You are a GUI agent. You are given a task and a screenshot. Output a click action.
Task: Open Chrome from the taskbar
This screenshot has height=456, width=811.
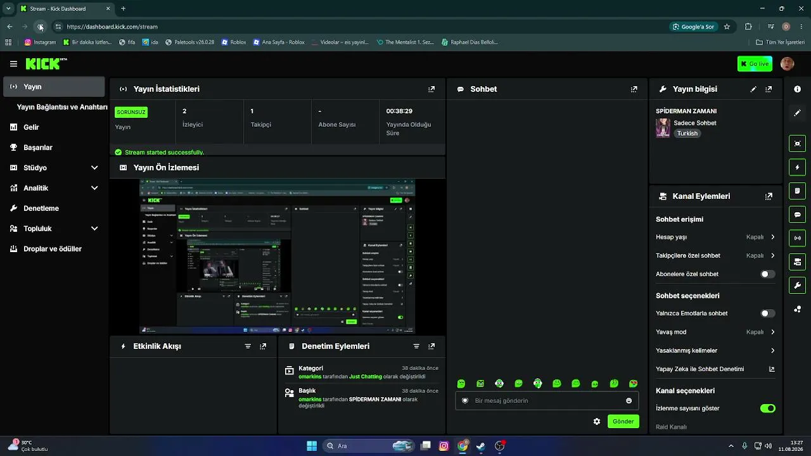click(463, 446)
